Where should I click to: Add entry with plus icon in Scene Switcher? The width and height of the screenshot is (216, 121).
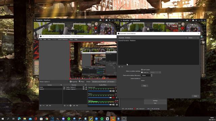pos(119,67)
